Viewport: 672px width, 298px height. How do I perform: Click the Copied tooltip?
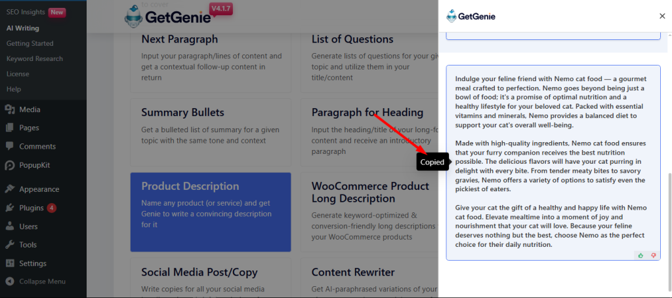(432, 162)
